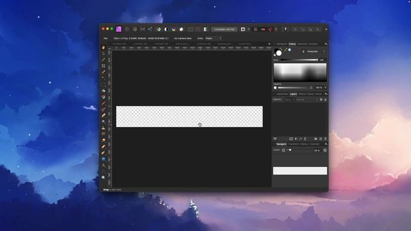This screenshot has width=411, height=231.
Task: Select the Colour Picker tool in tools panel
Action: pos(103,60)
